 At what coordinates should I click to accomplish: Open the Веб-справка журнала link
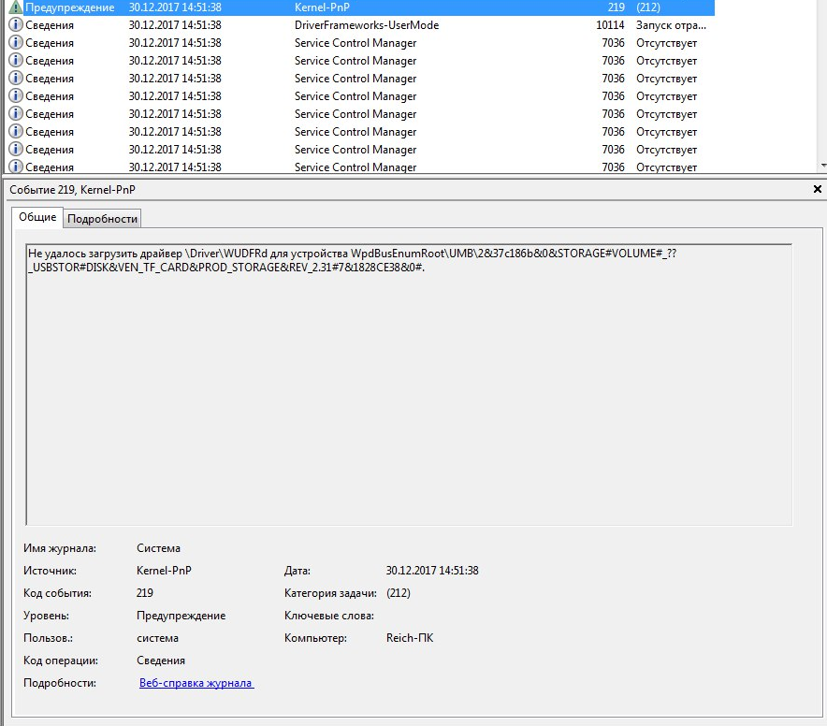[x=196, y=683]
